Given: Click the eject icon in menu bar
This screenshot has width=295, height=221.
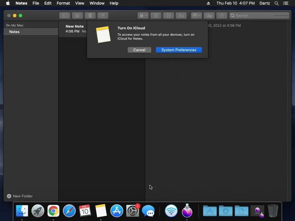Looking at the screenshot, I should (208, 3).
